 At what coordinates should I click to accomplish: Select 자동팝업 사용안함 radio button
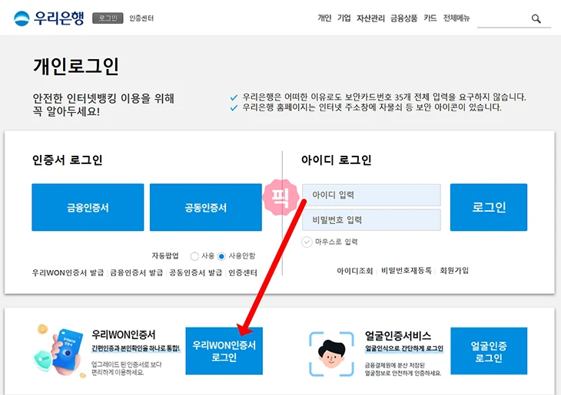tap(221, 256)
